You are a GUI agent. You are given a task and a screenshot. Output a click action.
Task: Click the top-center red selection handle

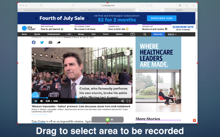[107, 3]
